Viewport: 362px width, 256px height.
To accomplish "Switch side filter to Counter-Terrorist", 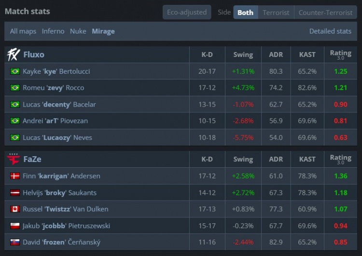I will pos(325,13).
